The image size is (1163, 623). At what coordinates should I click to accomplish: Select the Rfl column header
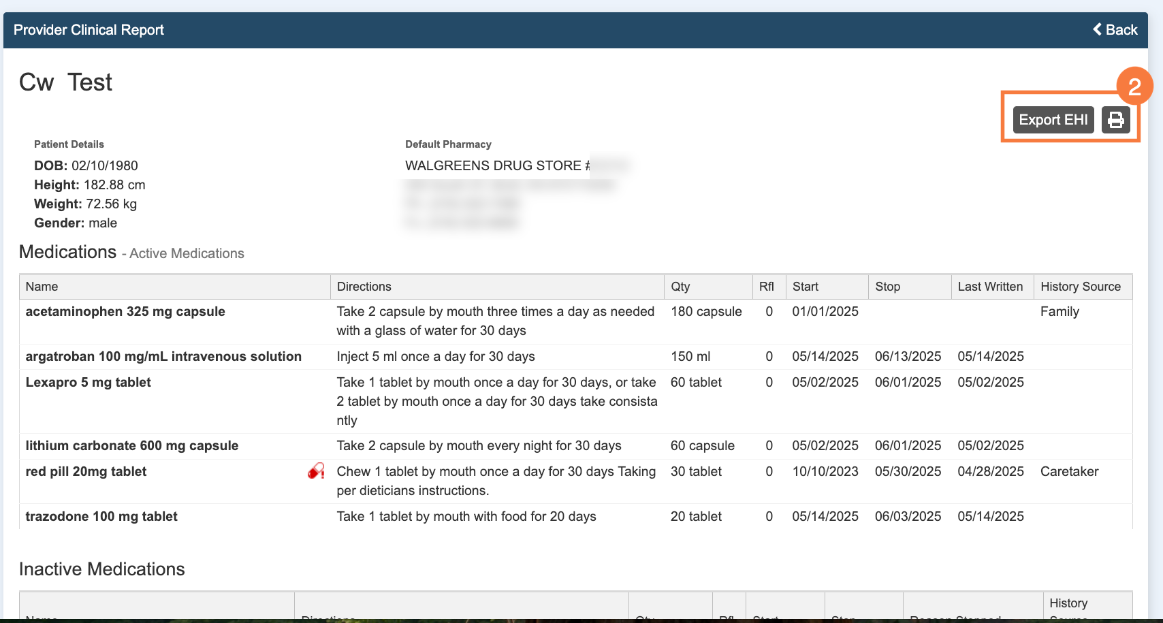coord(766,287)
